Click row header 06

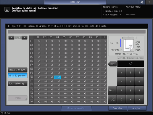[31, 61]
